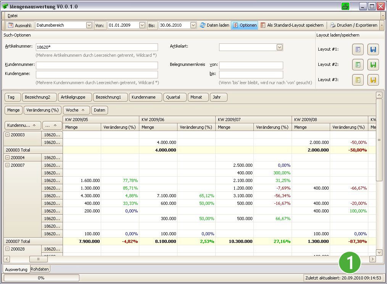387x284 pixels.
Task: Click the Monat field button
Action: coord(198,97)
